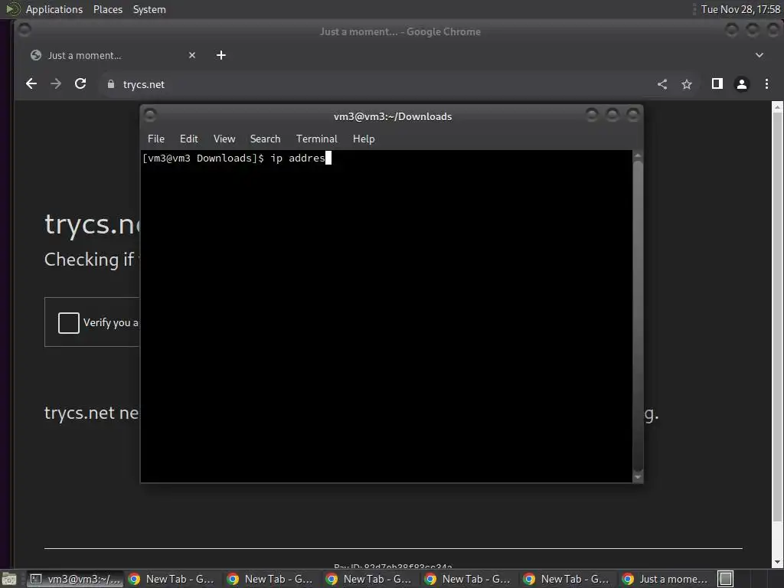Switch to second New Tab Chrome taskbar entry
784x588 pixels.
270,579
